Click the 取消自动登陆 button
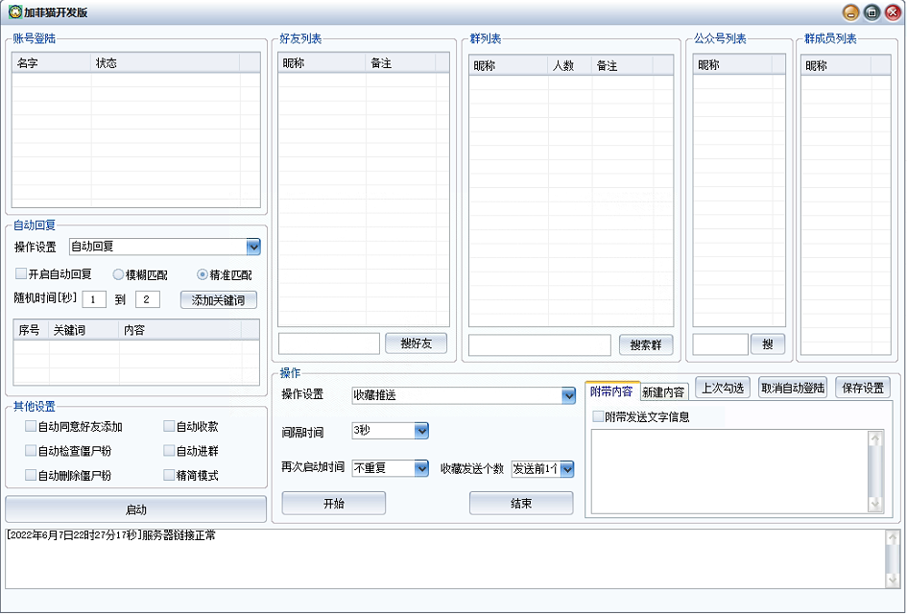 (792, 388)
